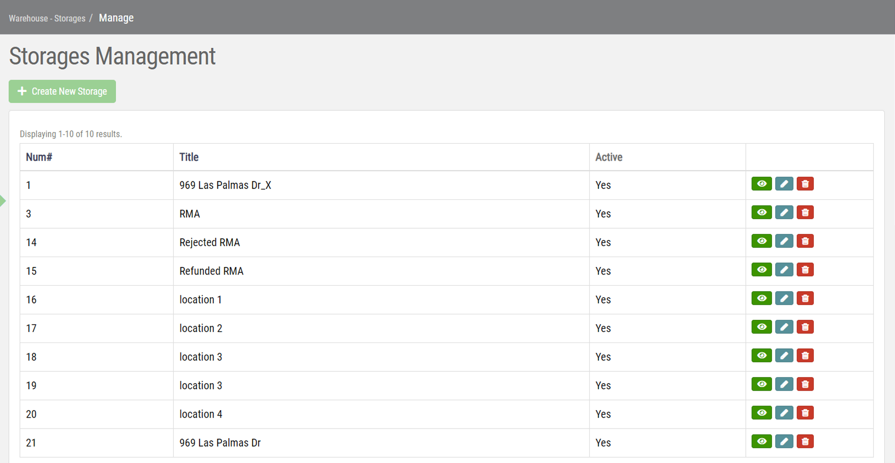Sort the table by Title column
Viewport: 895px width, 463px height.
189,157
